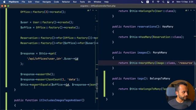
Task: Open Control Center icon
Action: [168, 2]
